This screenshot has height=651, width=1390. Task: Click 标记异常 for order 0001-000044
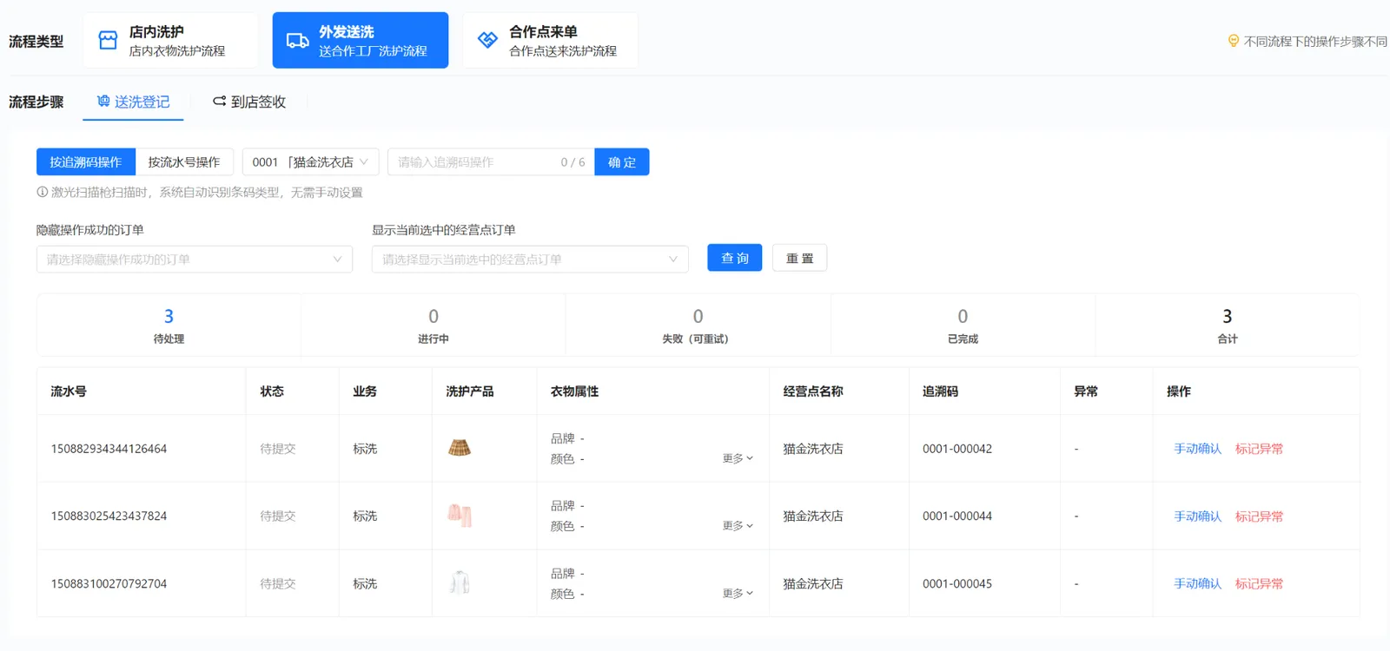(1259, 516)
